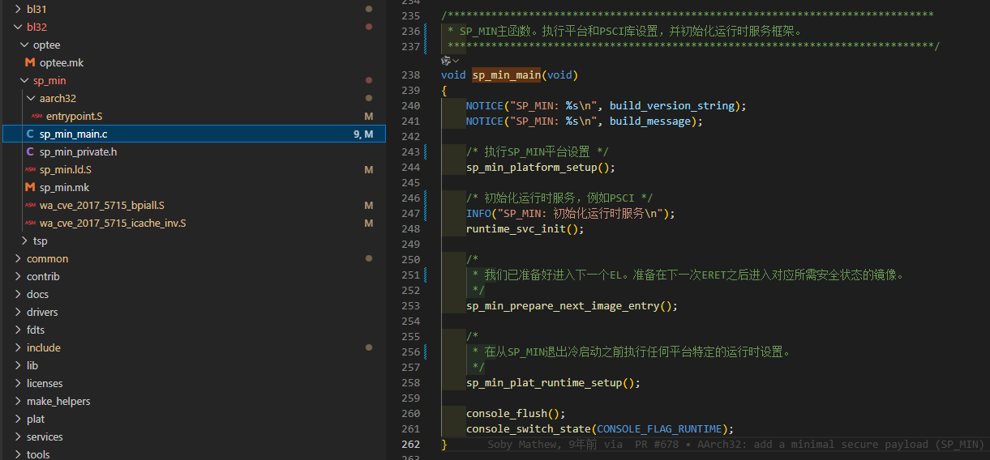This screenshot has width=990, height=460.
Task: Collapse the aarch32 folder chevron
Action: pyautogui.click(x=32, y=98)
